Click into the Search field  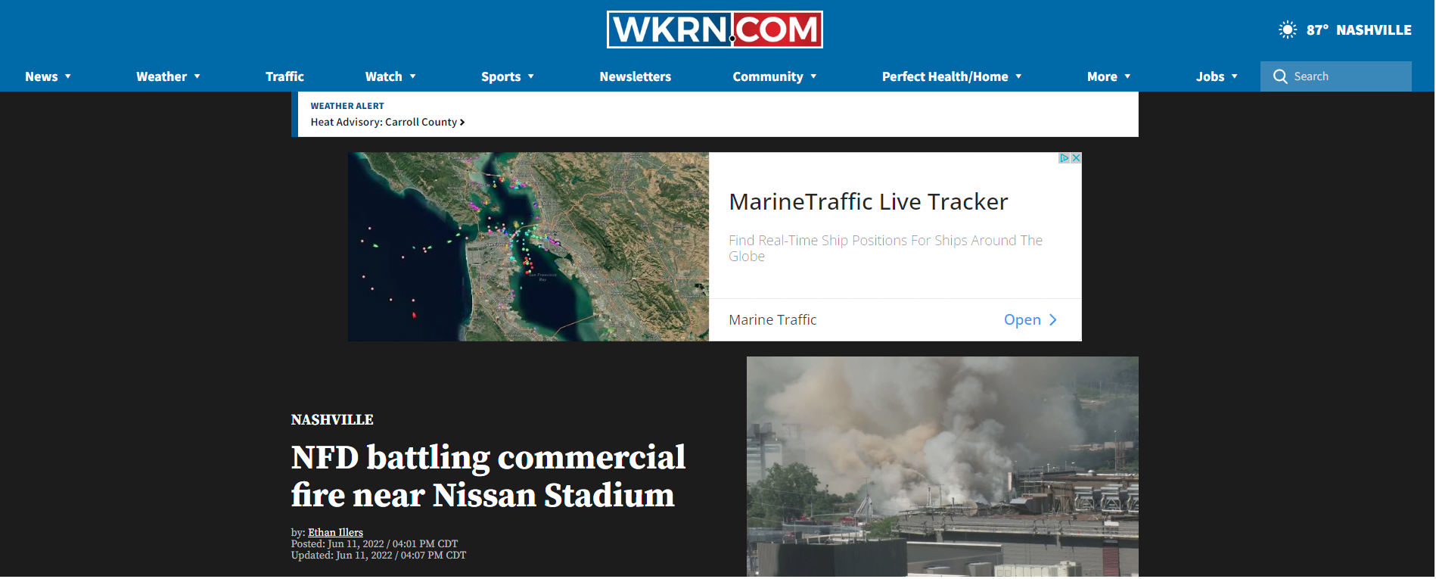tap(1336, 76)
